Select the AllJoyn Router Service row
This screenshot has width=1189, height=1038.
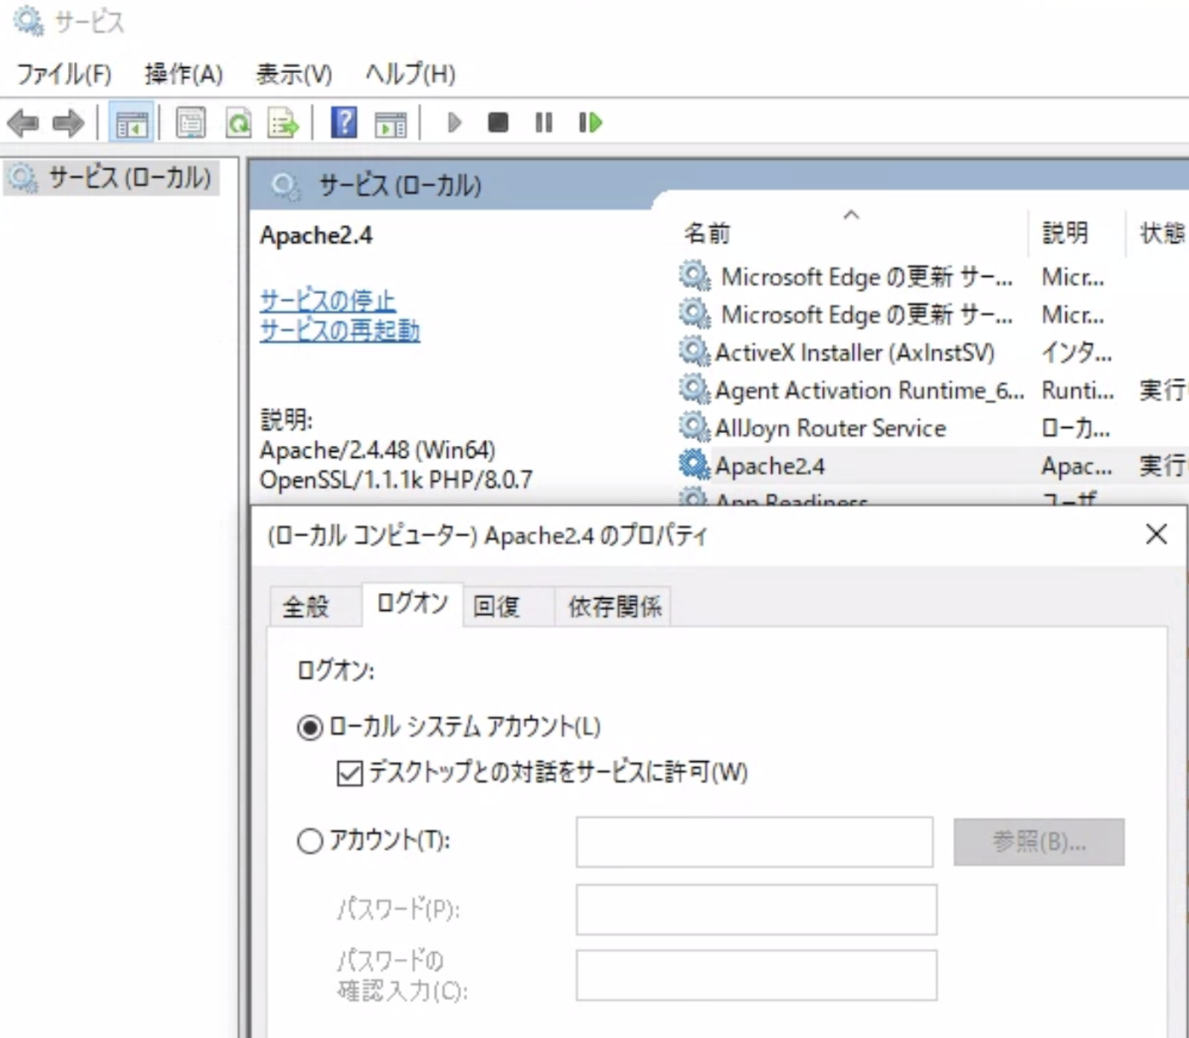pos(933,427)
